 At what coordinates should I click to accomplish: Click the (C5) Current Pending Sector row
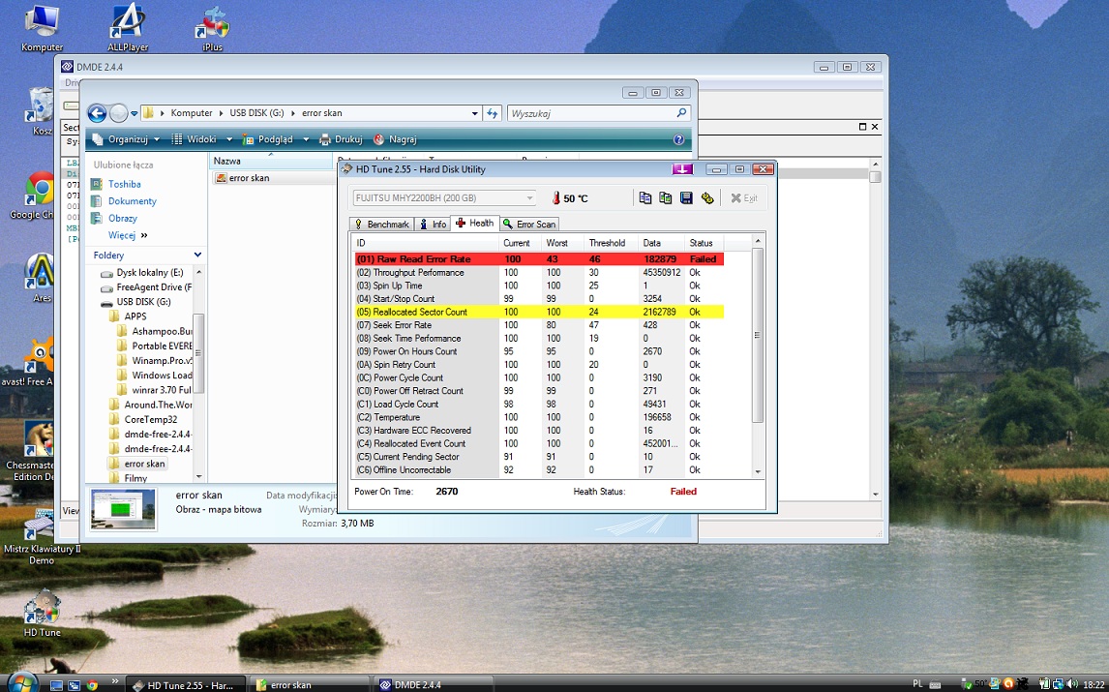click(539, 457)
